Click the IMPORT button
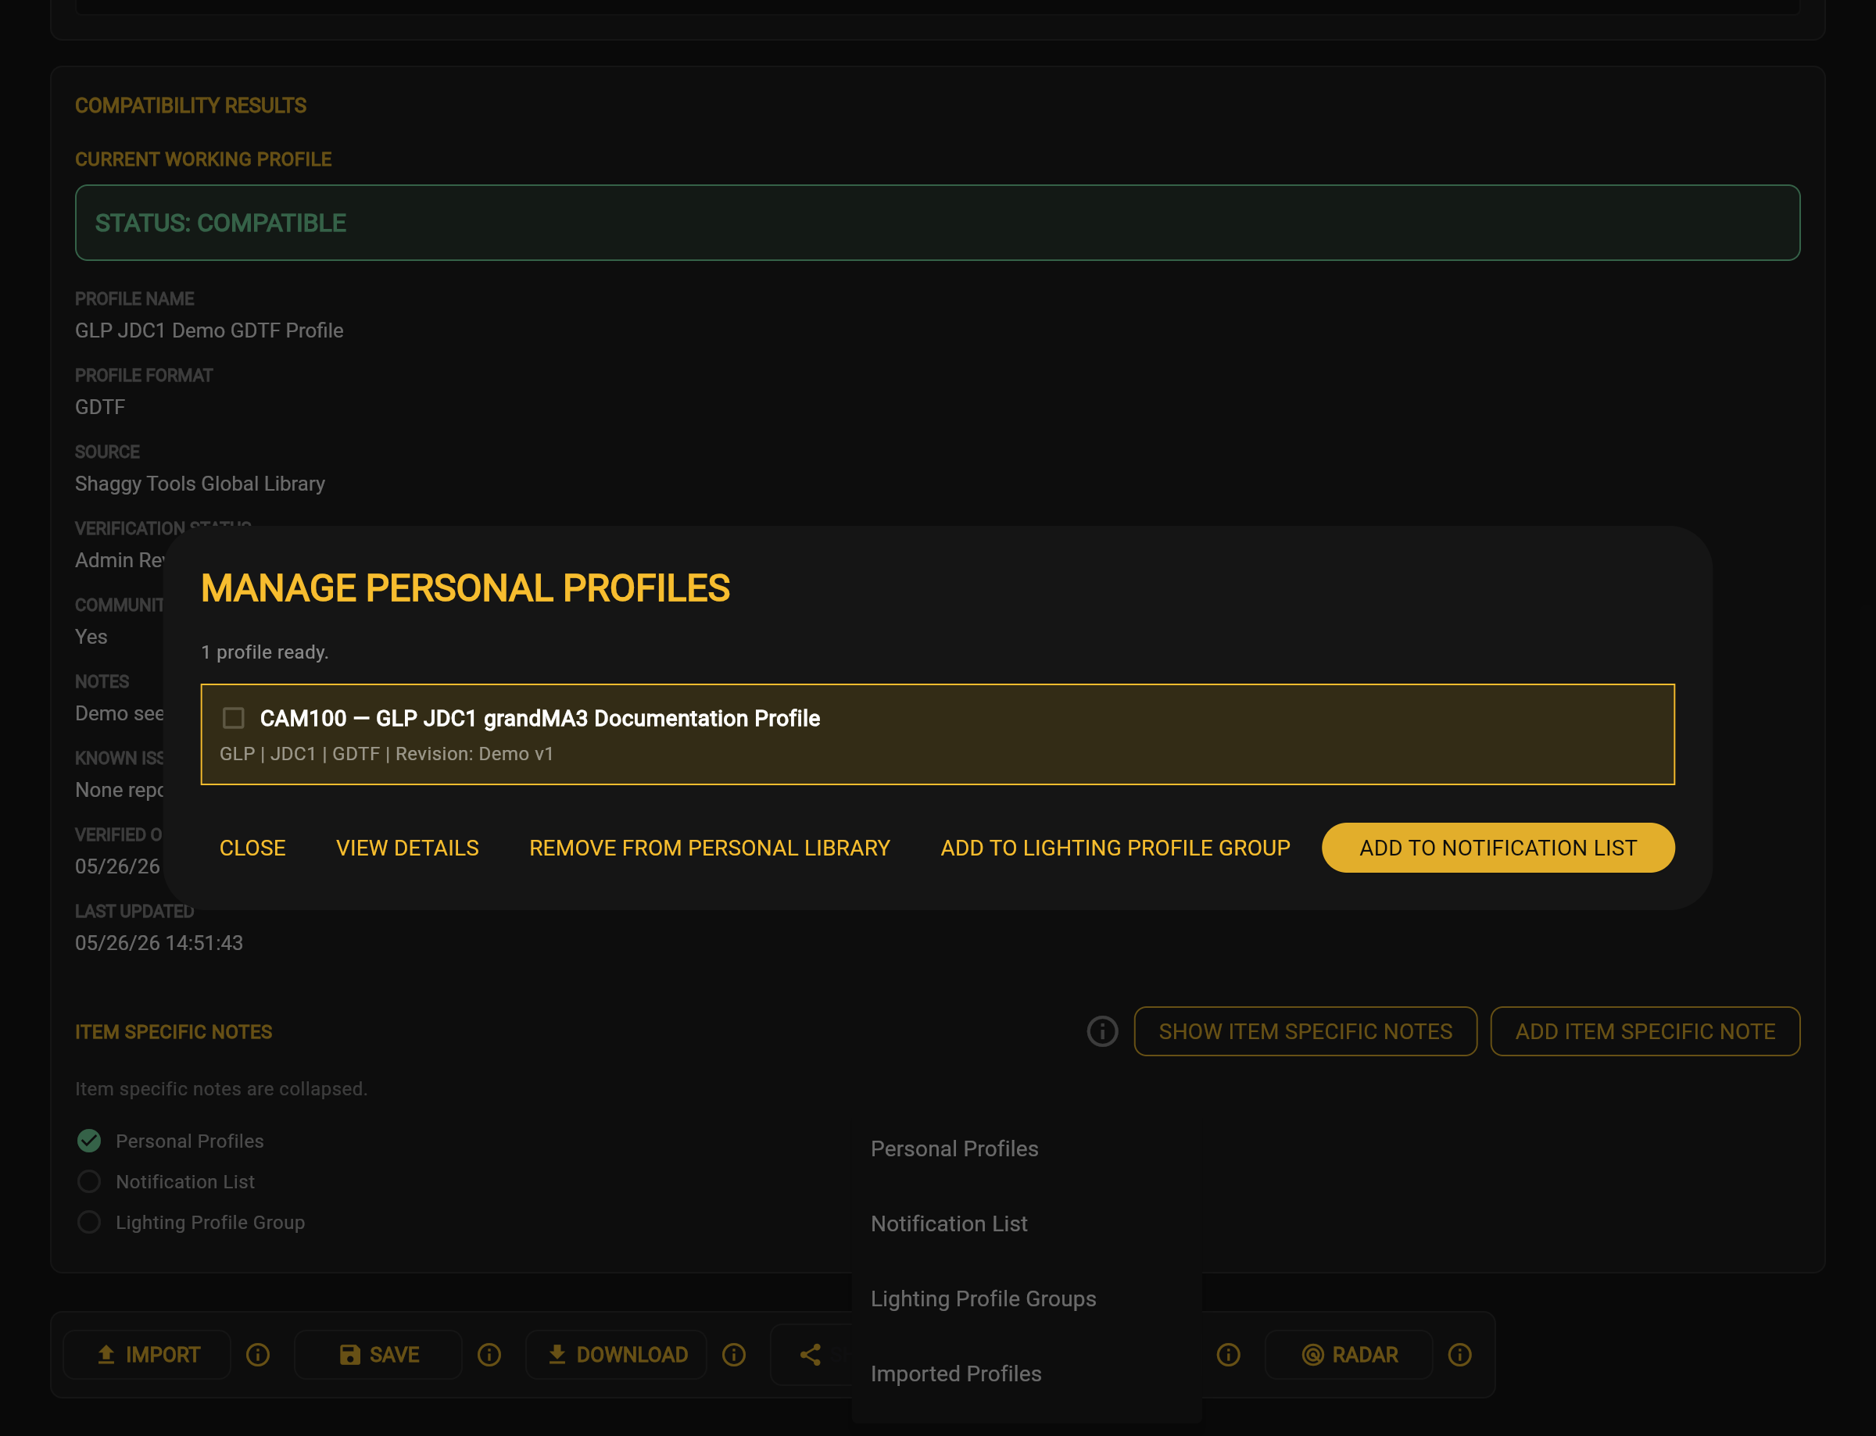 (x=147, y=1355)
